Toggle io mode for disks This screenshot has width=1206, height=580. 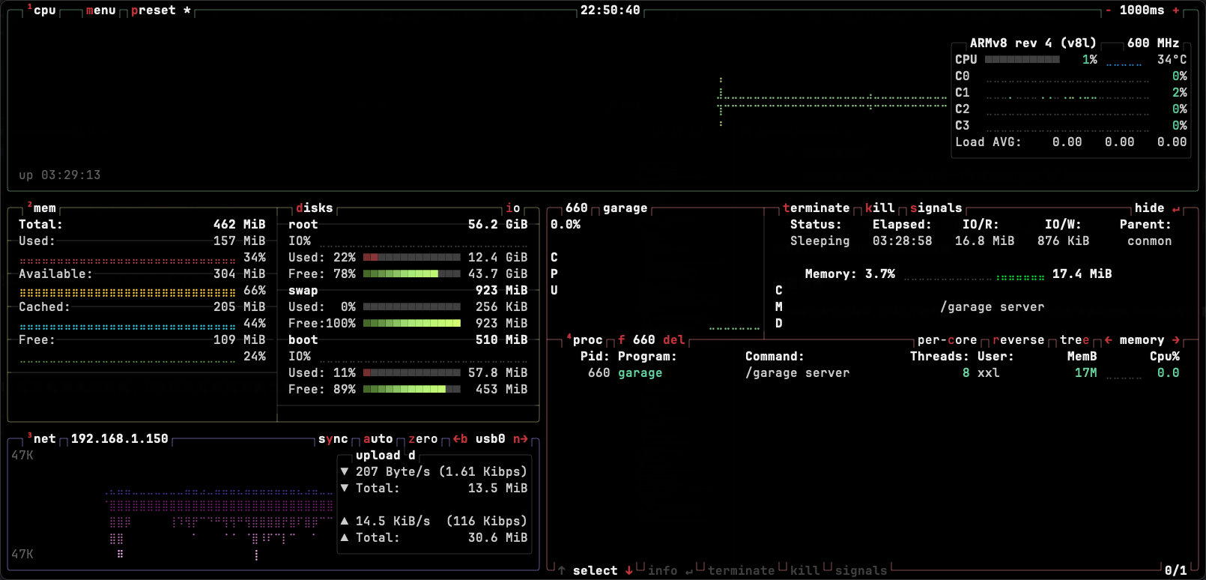pos(513,208)
